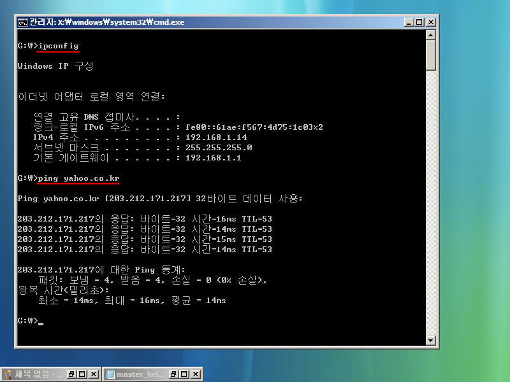This screenshot has height=382, width=510.
Task: Click the default gateway 192.168.1.1
Action: click(214, 158)
